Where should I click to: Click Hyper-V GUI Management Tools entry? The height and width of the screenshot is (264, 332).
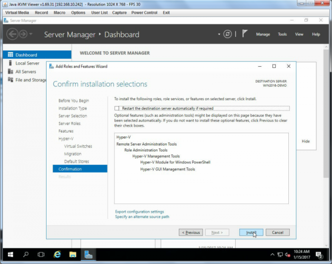tap(167, 169)
